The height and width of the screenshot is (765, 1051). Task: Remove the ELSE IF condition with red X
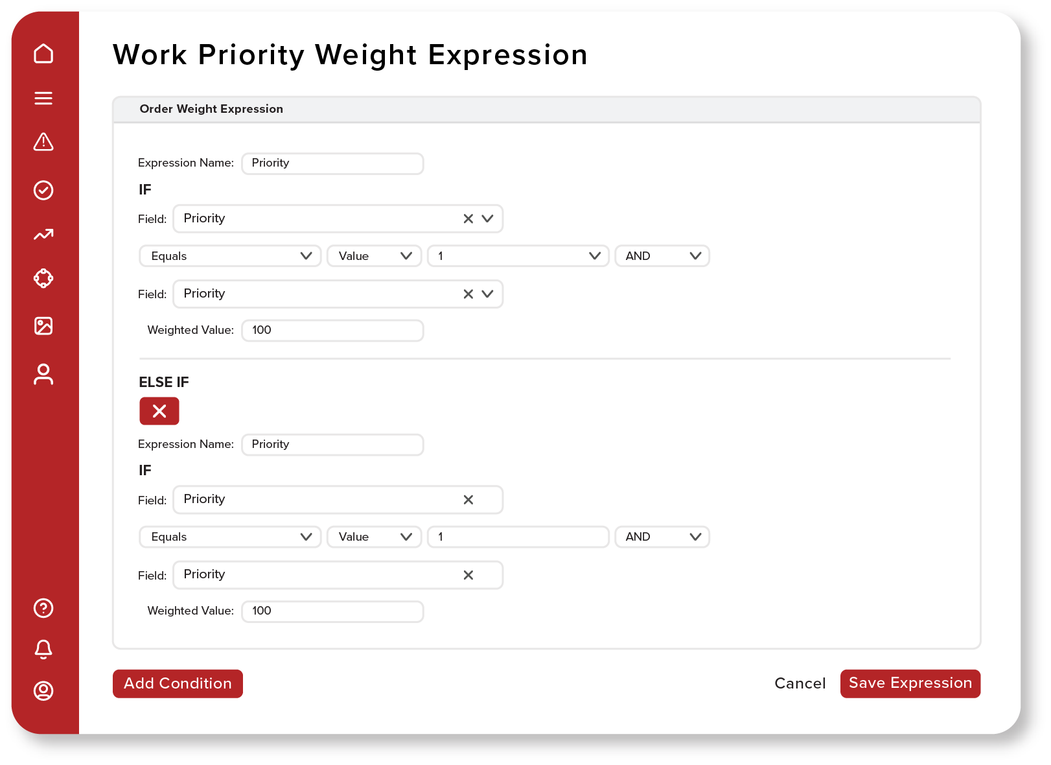(159, 411)
